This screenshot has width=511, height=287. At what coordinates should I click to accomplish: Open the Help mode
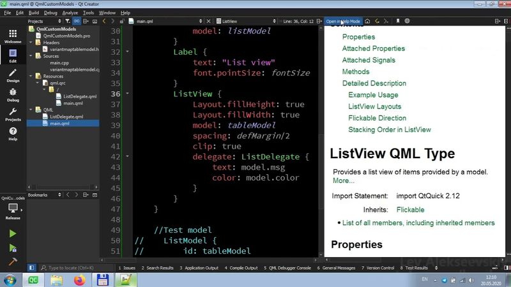[13, 134]
